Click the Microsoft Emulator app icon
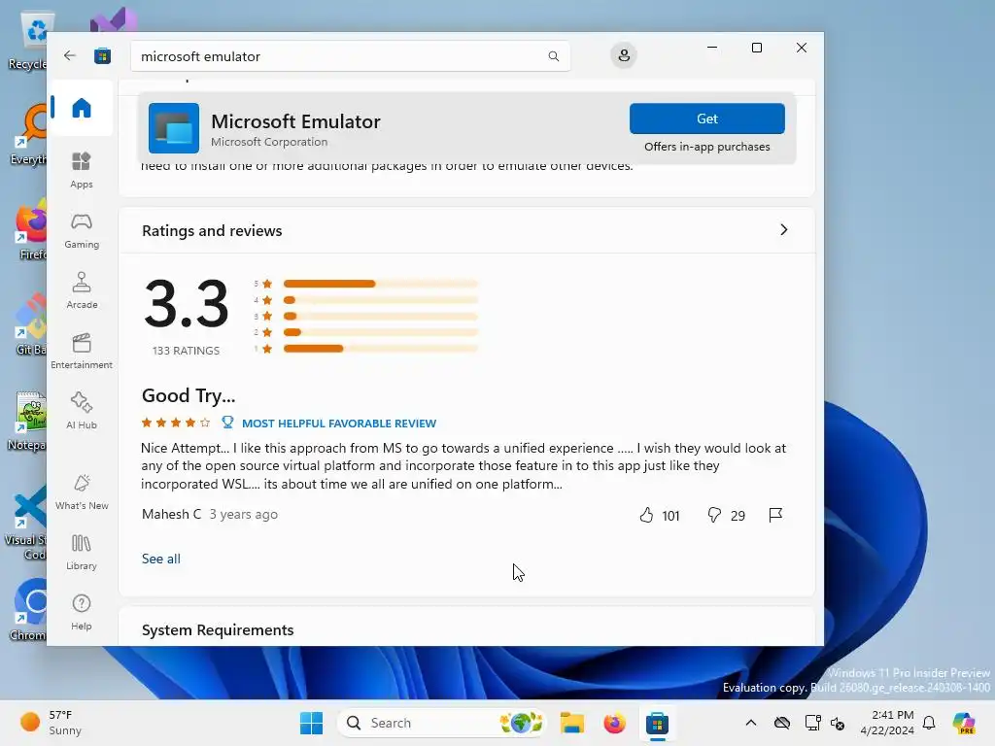995x746 pixels. pyautogui.click(x=174, y=128)
